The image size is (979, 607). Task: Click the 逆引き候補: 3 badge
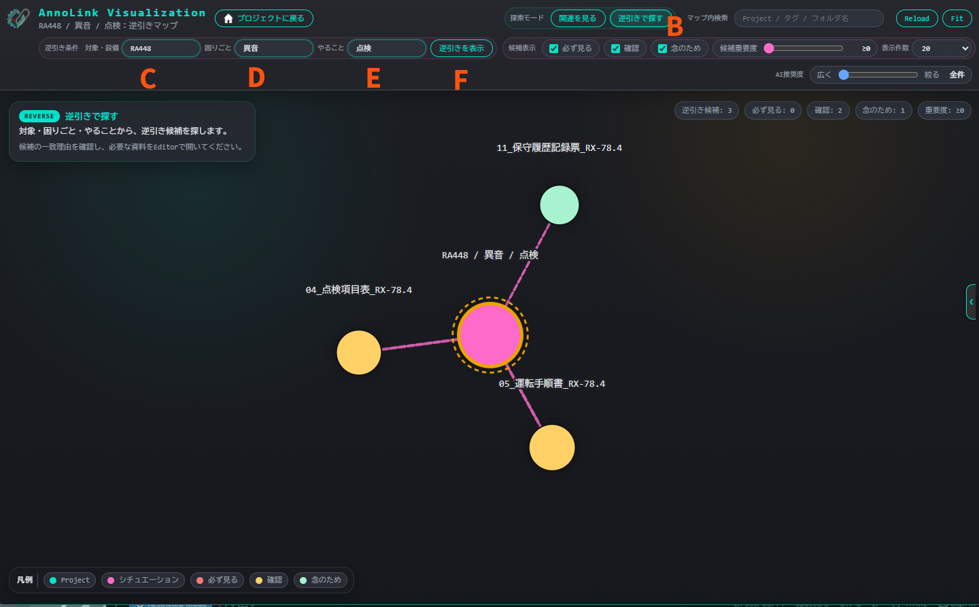[x=706, y=110]
